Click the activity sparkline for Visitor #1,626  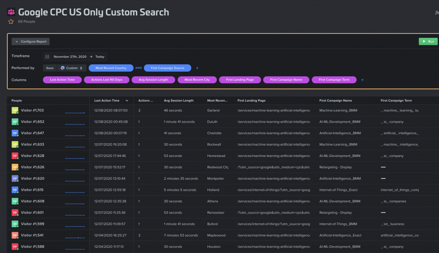[75, 169]
